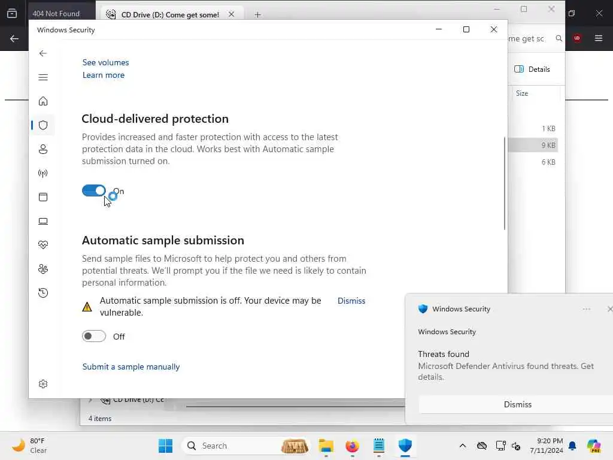This screenshot has width=613, height=460.
Task: Go back in Windows Security
Action: click(43, 53)
